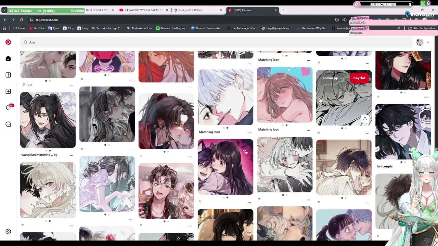Open the settings gear in sidebar
This screenshot has width=438, height=246.
coord(8,232)
